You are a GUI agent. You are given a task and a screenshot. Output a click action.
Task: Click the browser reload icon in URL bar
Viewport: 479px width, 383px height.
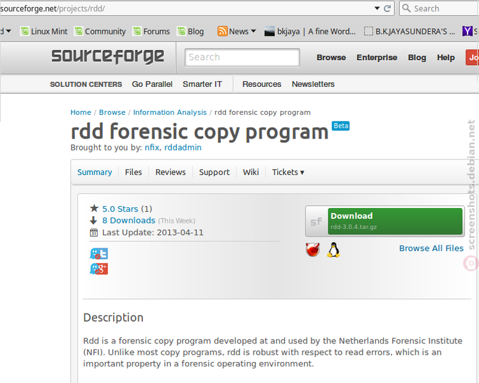tap(388, 8)
